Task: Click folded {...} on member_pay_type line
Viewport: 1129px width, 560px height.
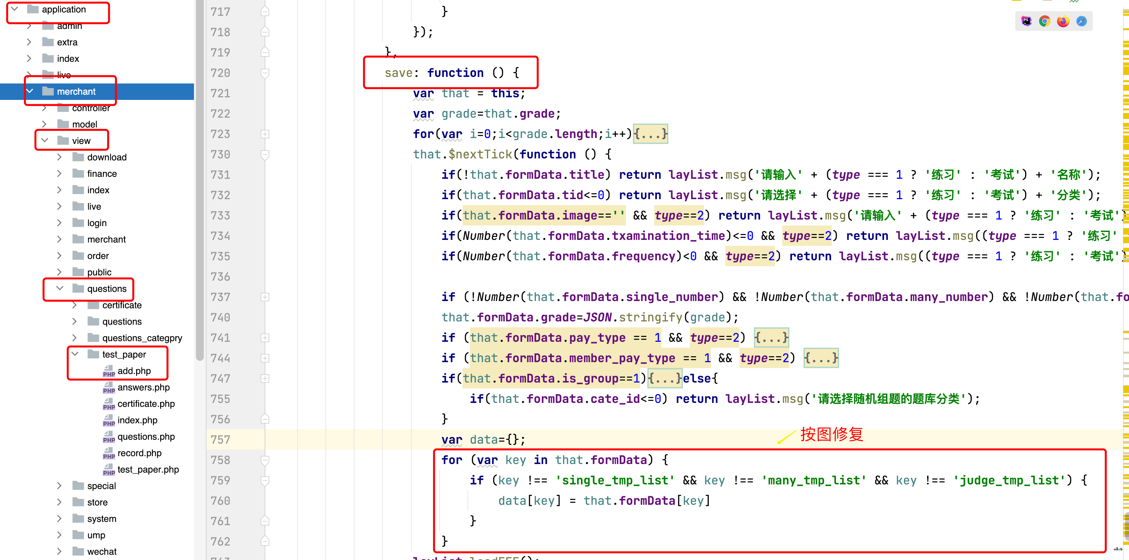Action: (821, 358)
